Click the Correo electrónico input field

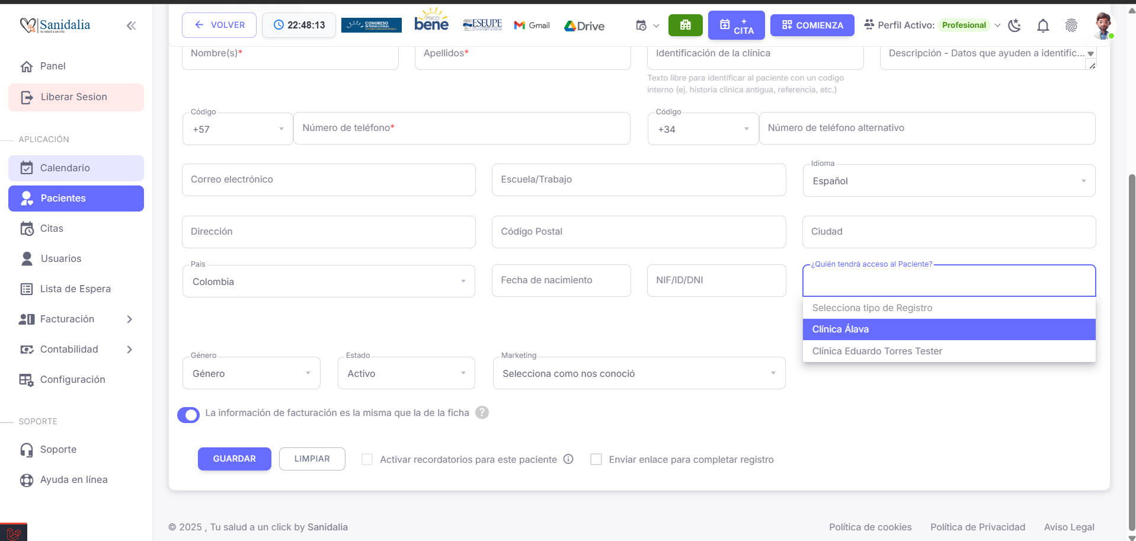[x=328, y=180]
